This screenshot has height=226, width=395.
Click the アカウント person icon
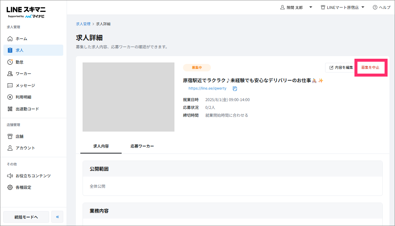click(10, 148)
